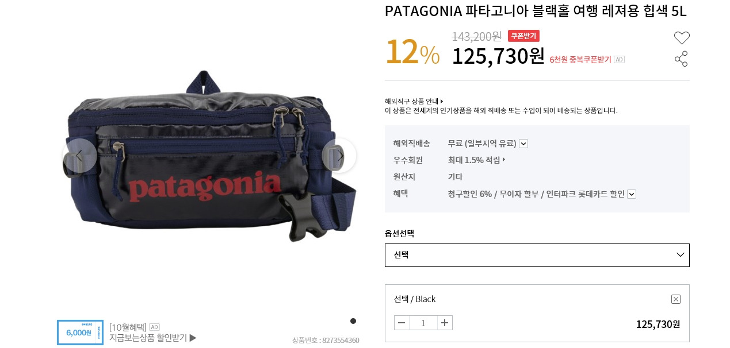Show previous product image arrow
The width and height of the screenshot is (730, 348).
click(79, 156)
